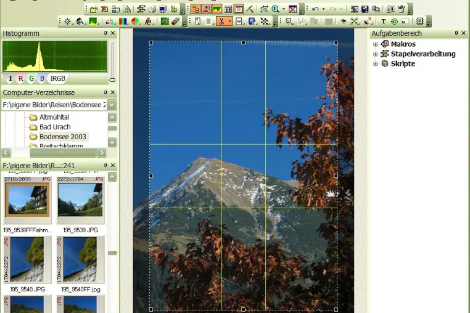The width and height of the screenshot is (470, 313).
Task: Click the RGB color balance triangle icon
Action: click(80, 22)
